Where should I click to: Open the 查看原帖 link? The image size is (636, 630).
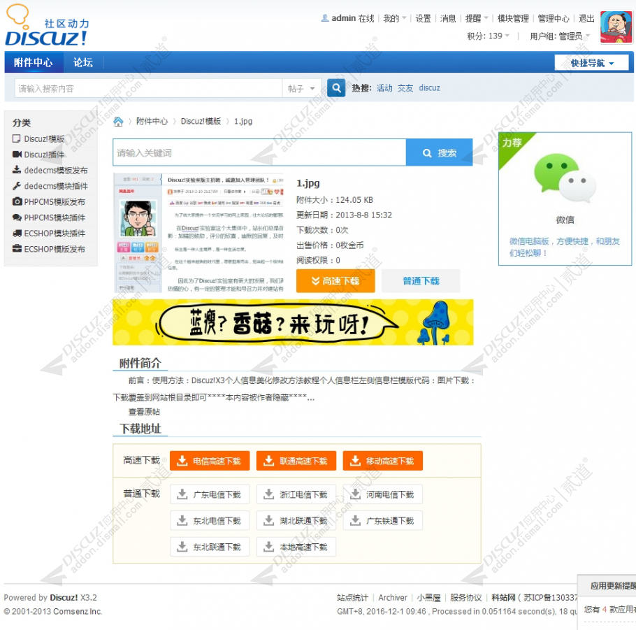pos(144,412)
